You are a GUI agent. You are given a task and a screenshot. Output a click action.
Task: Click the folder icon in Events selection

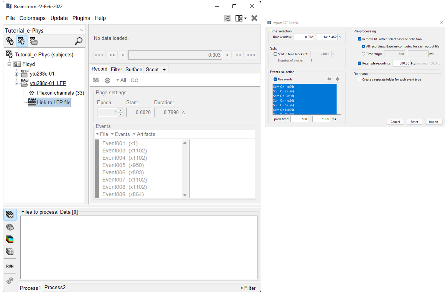329,79
